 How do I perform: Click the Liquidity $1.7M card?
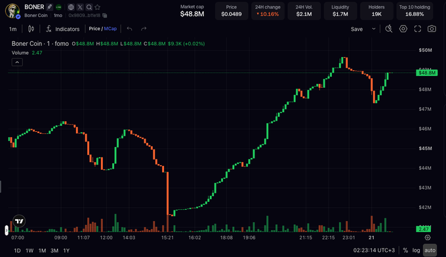point(340,10)
